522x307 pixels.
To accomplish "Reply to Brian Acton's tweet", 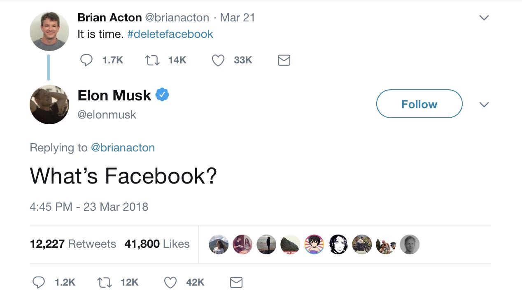I will tap(86, 60).
